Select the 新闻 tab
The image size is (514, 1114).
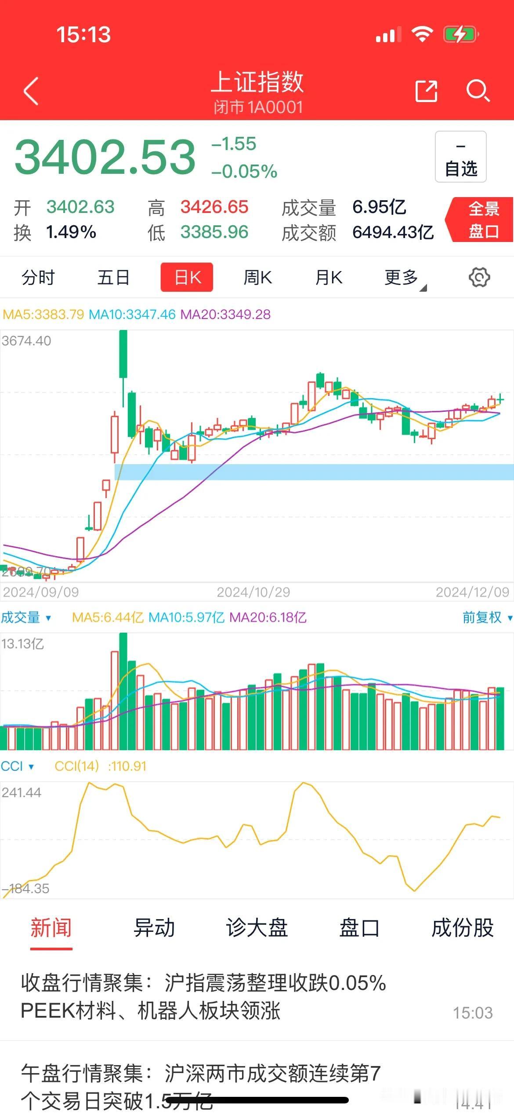click(51, 927)
